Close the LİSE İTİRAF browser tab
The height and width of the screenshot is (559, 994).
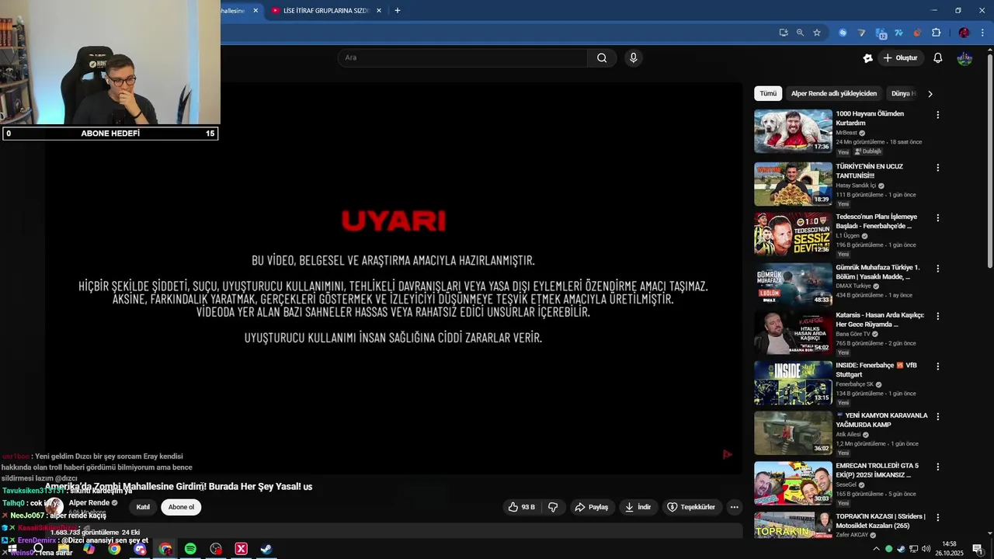click(x=379, y=11)
